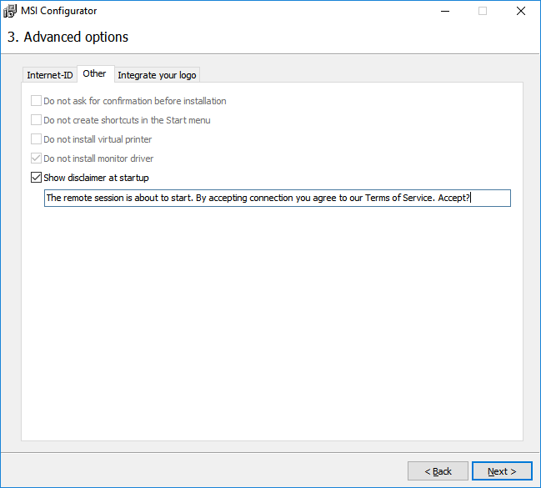Go back with the Back button

click(x=438, y=471)
